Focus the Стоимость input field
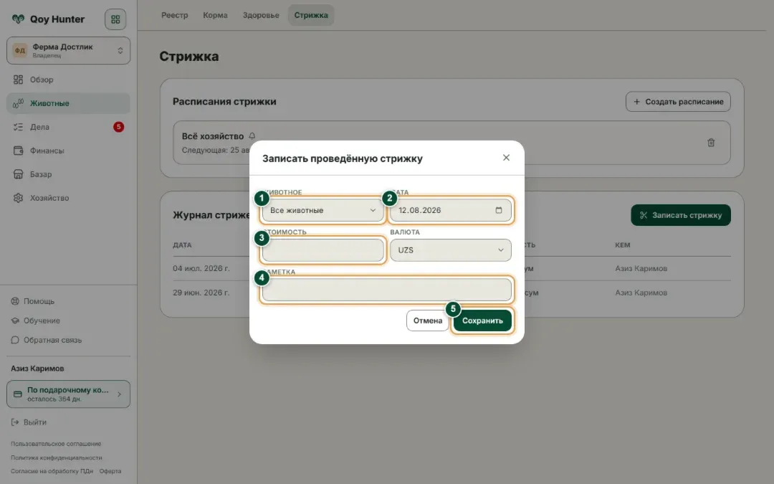 pos(322,250)
